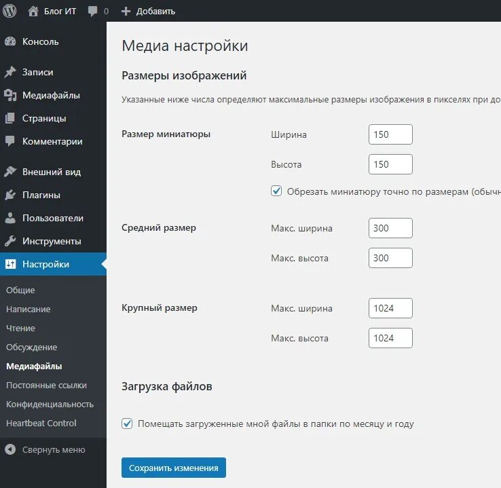Open the Инструменты menu
The width and height of the screenshot is (501, 488).
click(x=53, y=241)
